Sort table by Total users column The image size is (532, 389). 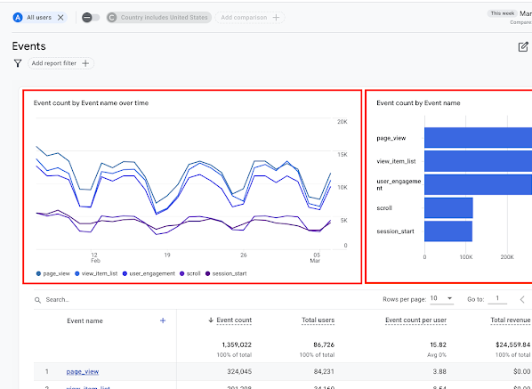tap(318, 320)
